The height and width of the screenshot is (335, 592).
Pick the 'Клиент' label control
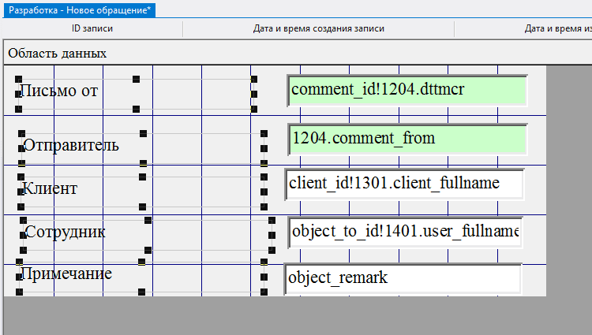[50, 189]
